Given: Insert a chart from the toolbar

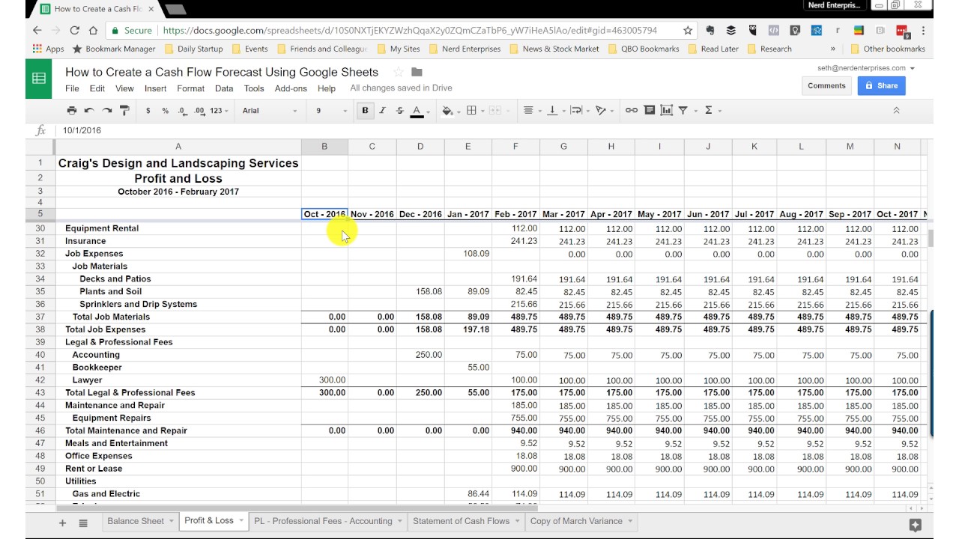Looking at the screenshot, I should (666, 110).
